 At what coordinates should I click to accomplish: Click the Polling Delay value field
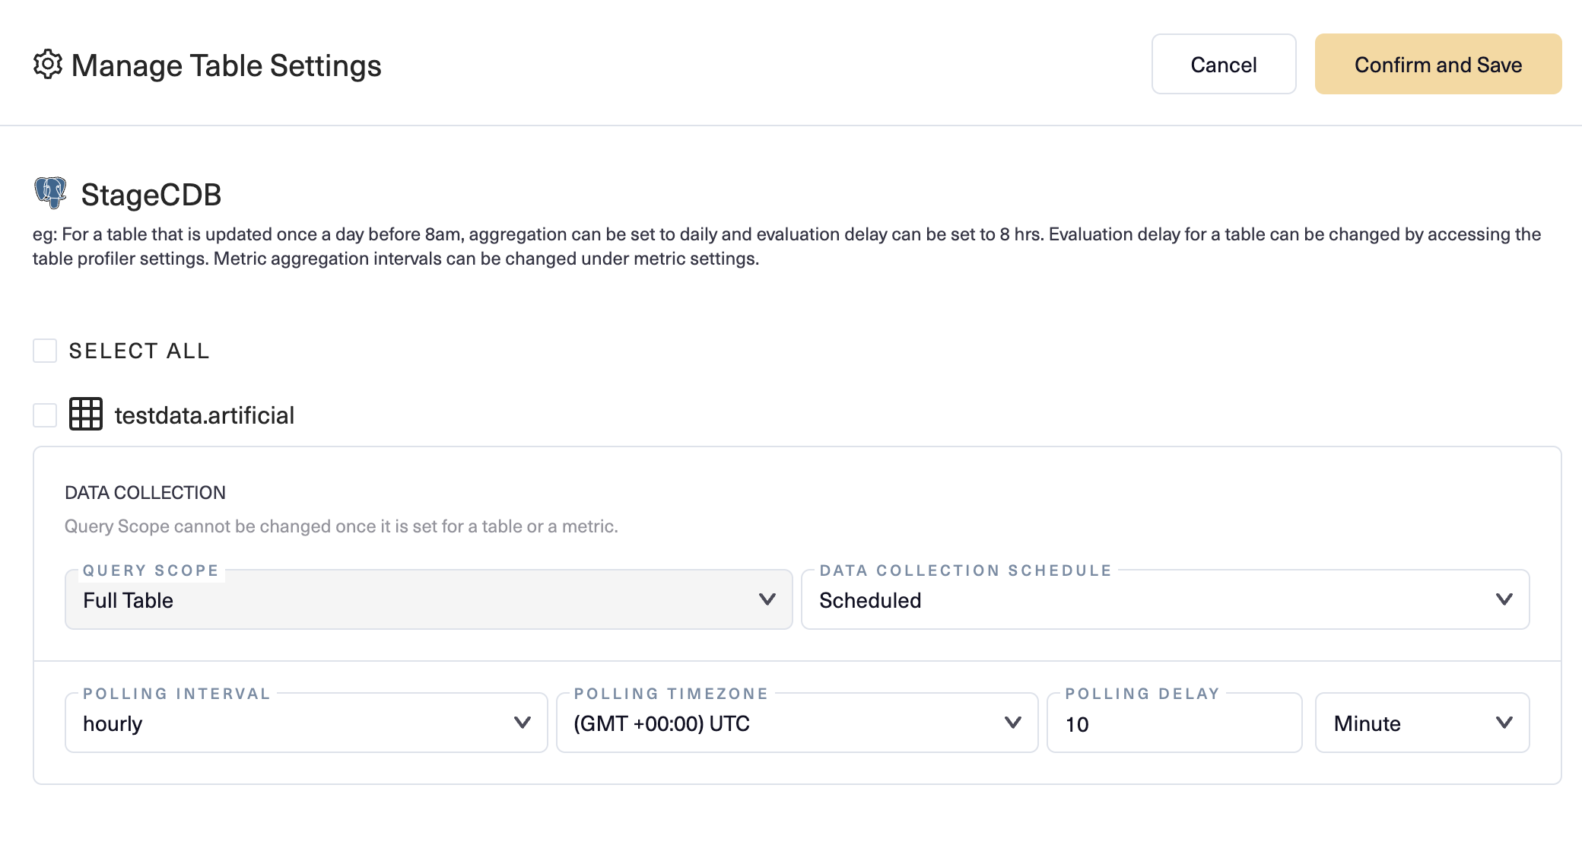[1174, 723]
